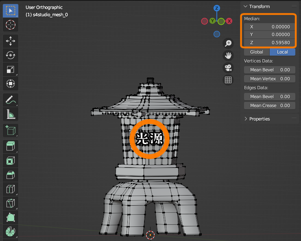Switch transform space to Global
Image resolution: width=301 pixels, height=241 pixels.
(257, 52)
